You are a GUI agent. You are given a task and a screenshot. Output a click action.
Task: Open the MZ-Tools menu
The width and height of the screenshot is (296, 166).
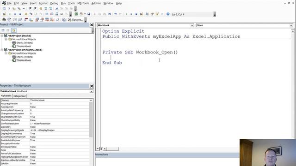click(83, 3)
